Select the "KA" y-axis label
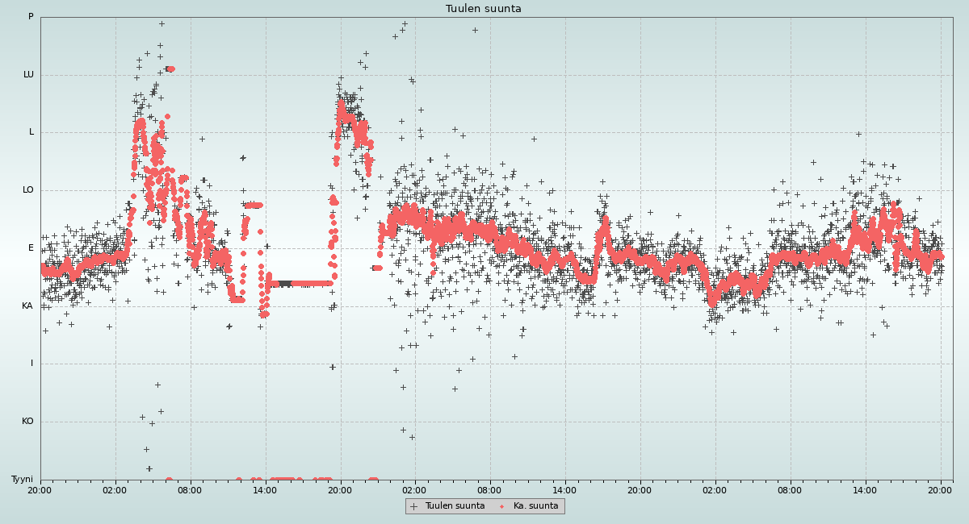Viewport: 969px width, 524px height. (x=27, y=306)
